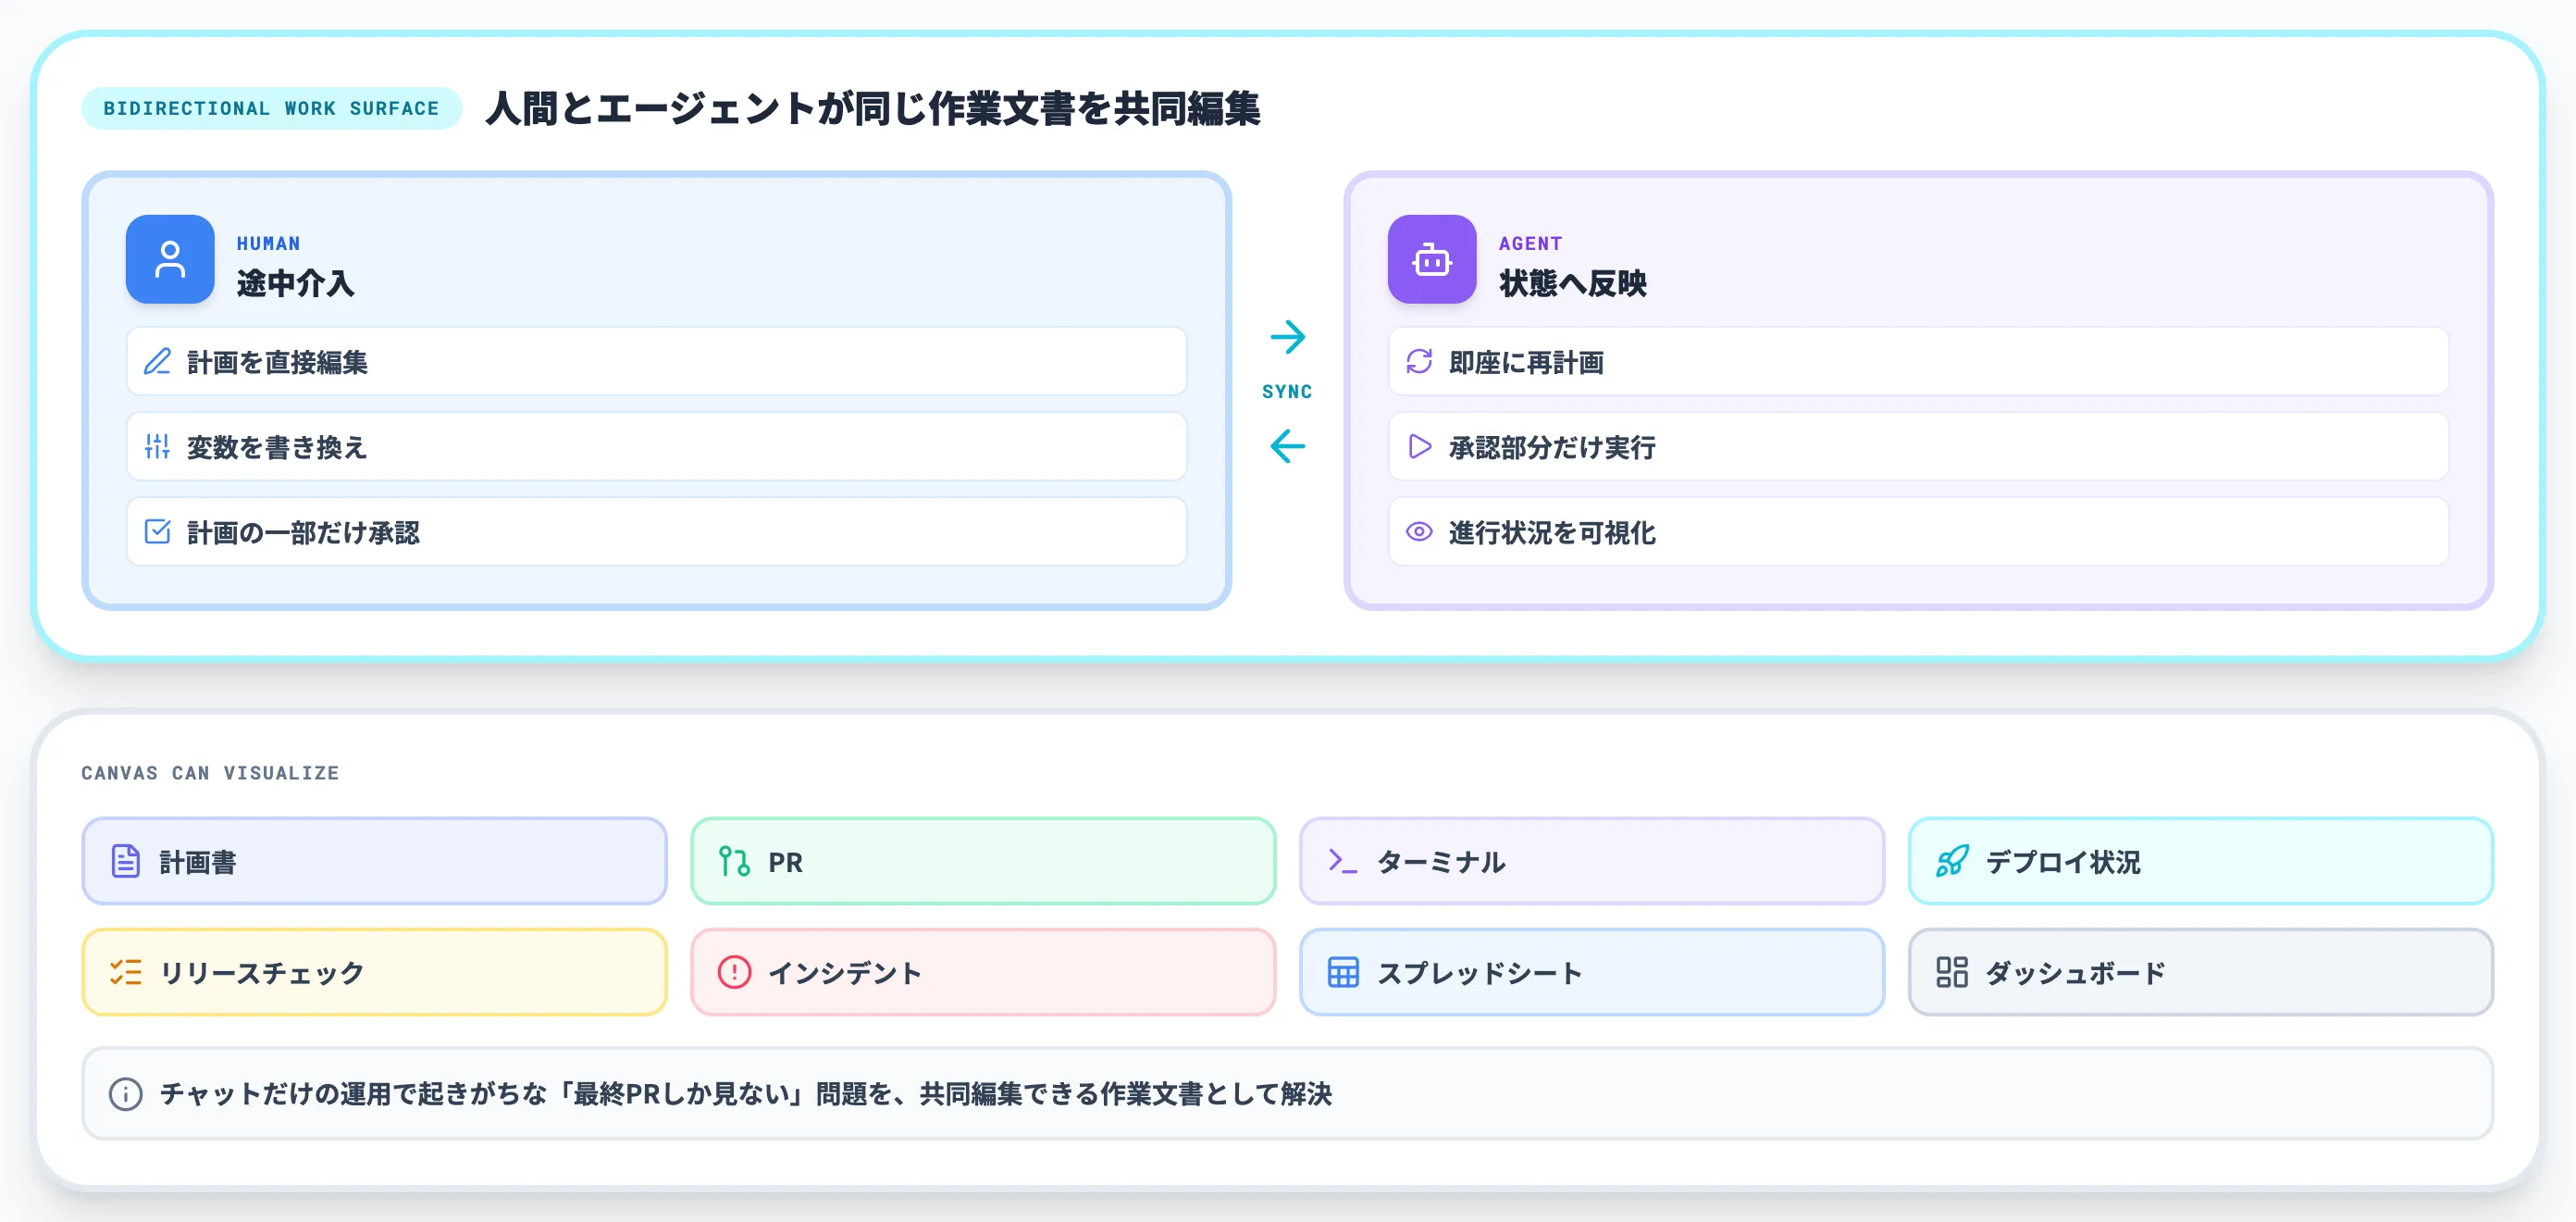The height and width of the screenshot is (1222, 2576).
Task: Open the PR card
Action: [983, 862]
